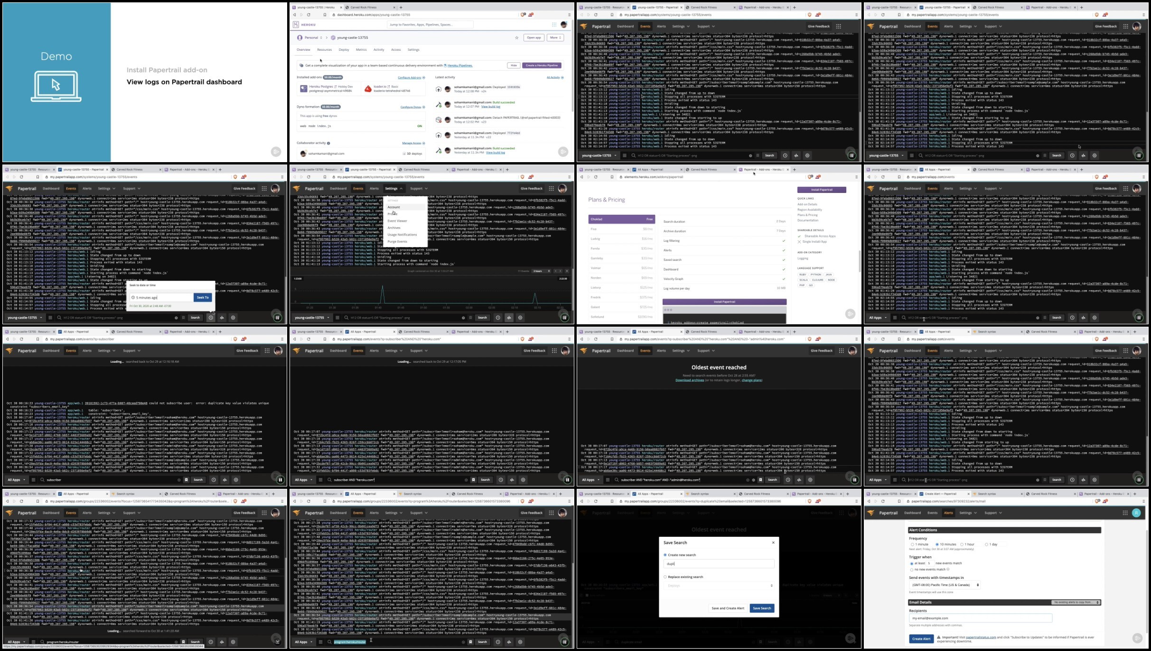Open the nine-dot apps grid in Heroku dashboard header

tap(554, 25)
